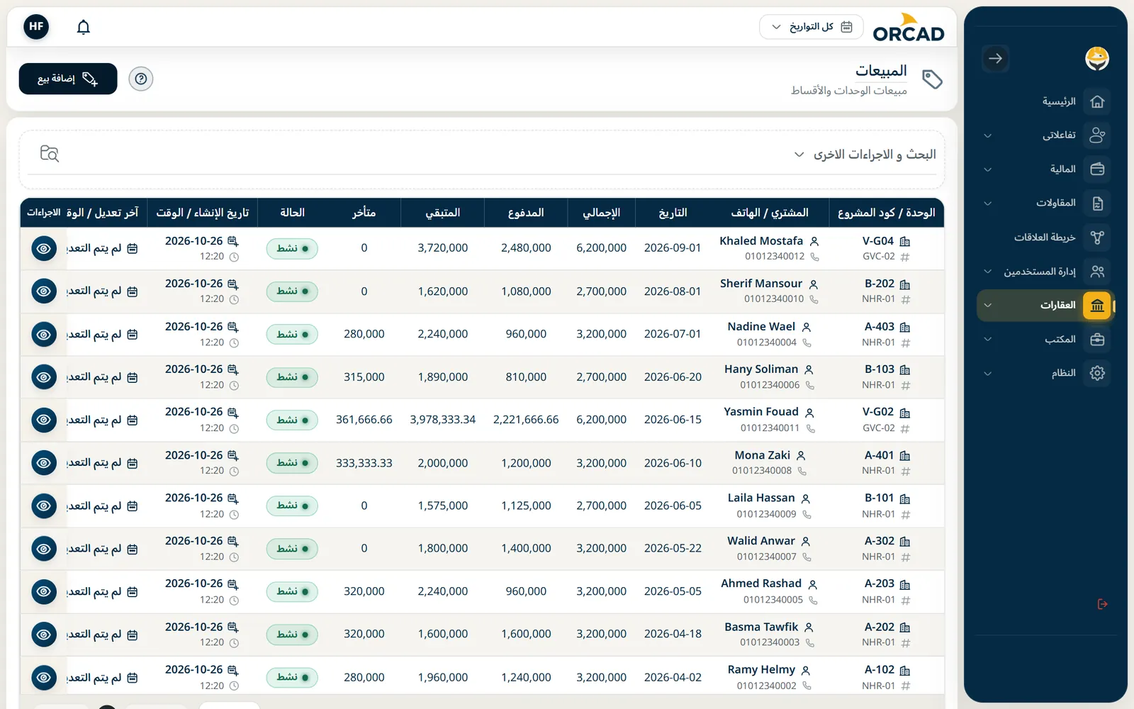1134x709 pixels.
Task: Open the كل التواريخ date dropdown
Action: click(x=812, y=27)
